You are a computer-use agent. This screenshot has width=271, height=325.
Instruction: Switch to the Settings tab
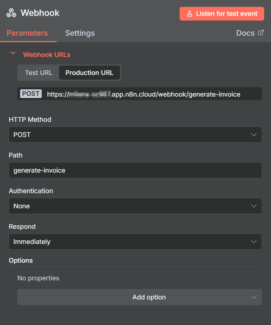click(80, 33)
